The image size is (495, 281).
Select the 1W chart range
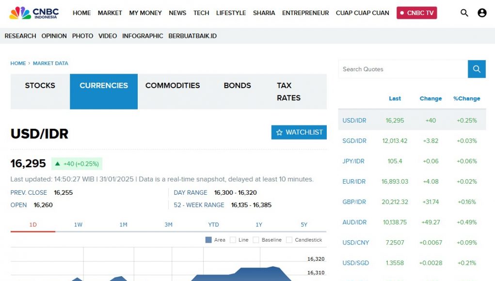click(x=78, y=225)
